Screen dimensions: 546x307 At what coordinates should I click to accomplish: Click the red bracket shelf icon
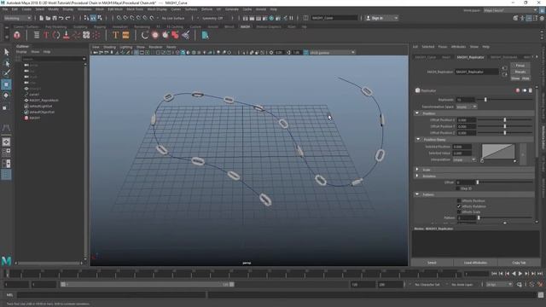pos(56,35)
